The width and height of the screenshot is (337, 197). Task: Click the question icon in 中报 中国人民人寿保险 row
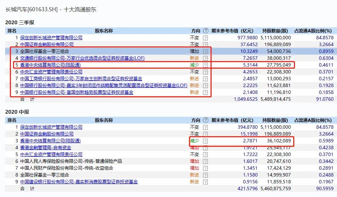pyautogui.click(x=205, y=161)
